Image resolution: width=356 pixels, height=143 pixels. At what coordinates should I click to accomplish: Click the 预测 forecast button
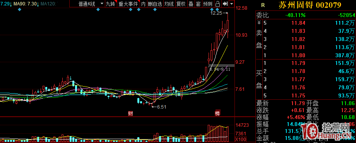click(x=208, y=3)
